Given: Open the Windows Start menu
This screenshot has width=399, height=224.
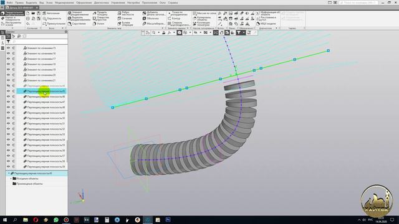Looking at the screenshot, I should point(4,220).
